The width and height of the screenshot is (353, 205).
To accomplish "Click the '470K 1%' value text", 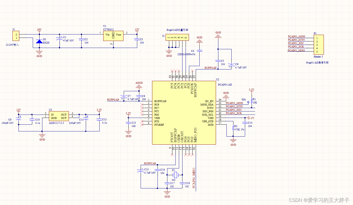I will [x=239, y=129].
